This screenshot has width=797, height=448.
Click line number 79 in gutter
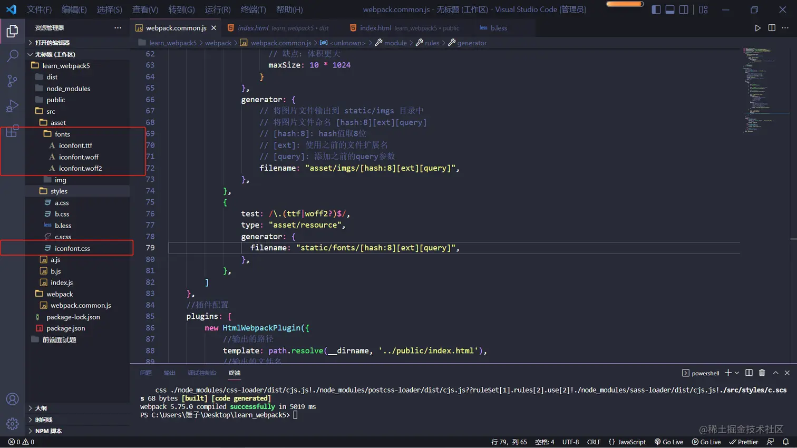coord(150,248)
